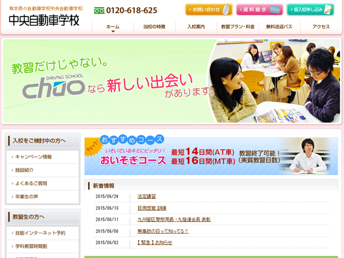The width and height of the screenshot is (344, 258).
Task: Open the おいそぎコース recommended course banner
Action: 212,156
